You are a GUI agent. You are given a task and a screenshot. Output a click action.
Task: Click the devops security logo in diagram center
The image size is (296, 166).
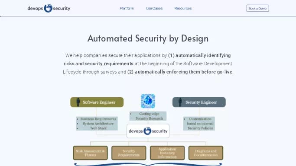148,131
